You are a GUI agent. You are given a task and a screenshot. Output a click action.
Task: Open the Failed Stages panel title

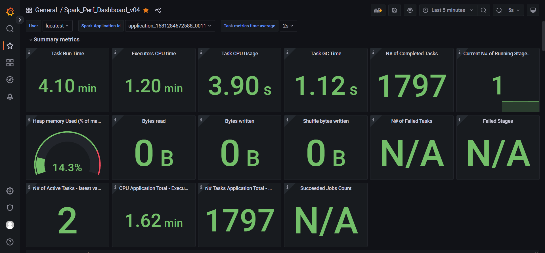point(498,121)
